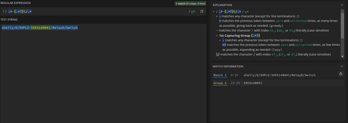Copy the regular expression to clipboard

point(202,12)
